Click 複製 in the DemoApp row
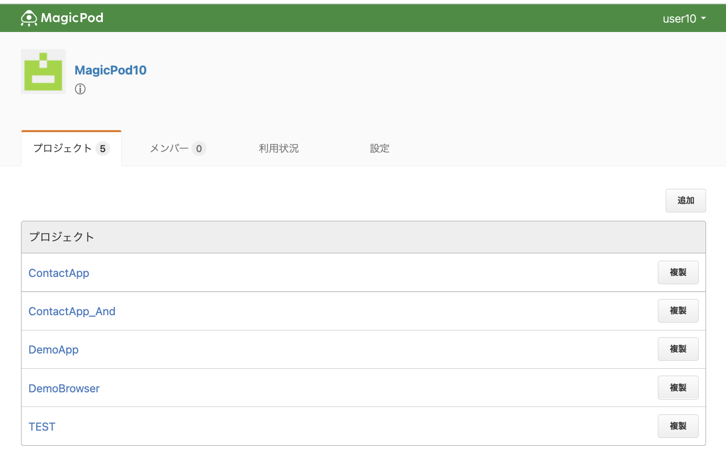 678,349
